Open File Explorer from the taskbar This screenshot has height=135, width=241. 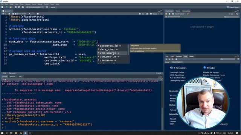(16, 133)
